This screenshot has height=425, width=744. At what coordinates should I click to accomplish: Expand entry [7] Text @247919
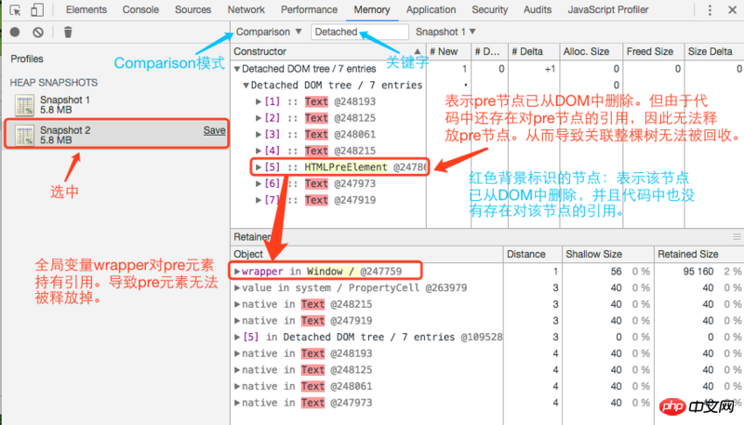259,200
